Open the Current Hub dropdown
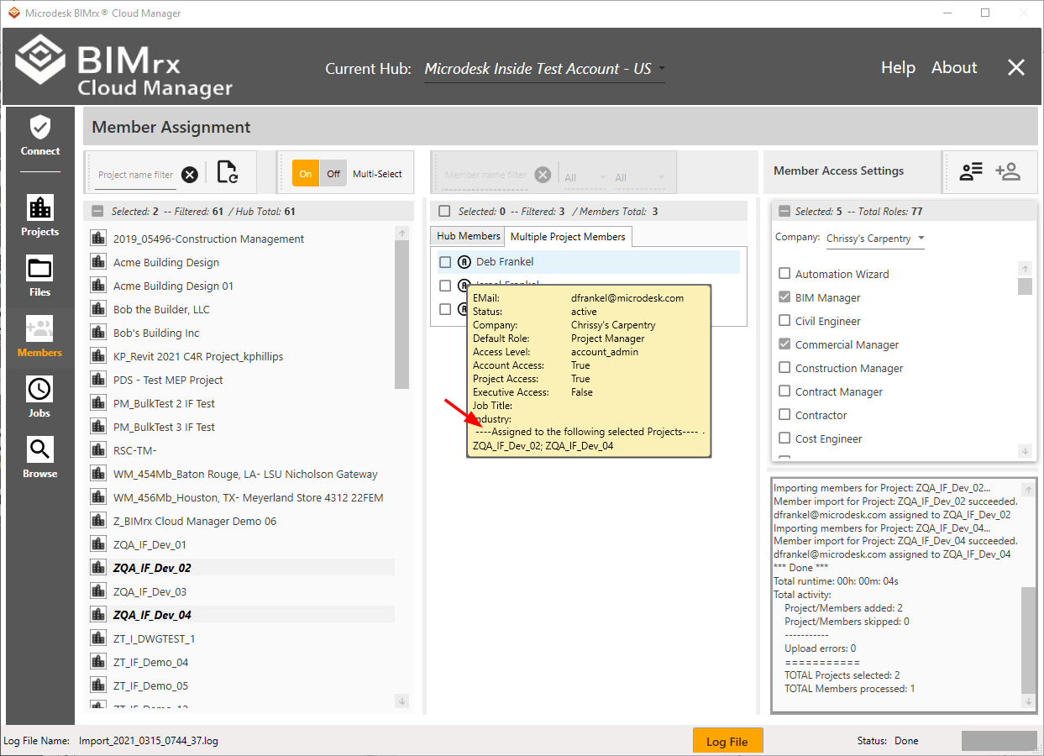Screen dimensions: 1044x756 tap(544, 69)
